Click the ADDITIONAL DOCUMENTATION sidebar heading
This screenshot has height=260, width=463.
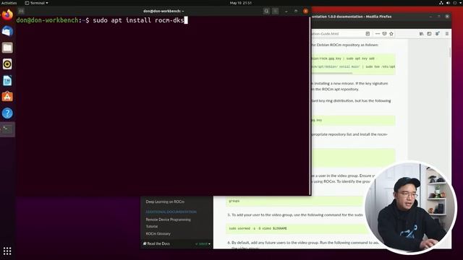[171, 212]
